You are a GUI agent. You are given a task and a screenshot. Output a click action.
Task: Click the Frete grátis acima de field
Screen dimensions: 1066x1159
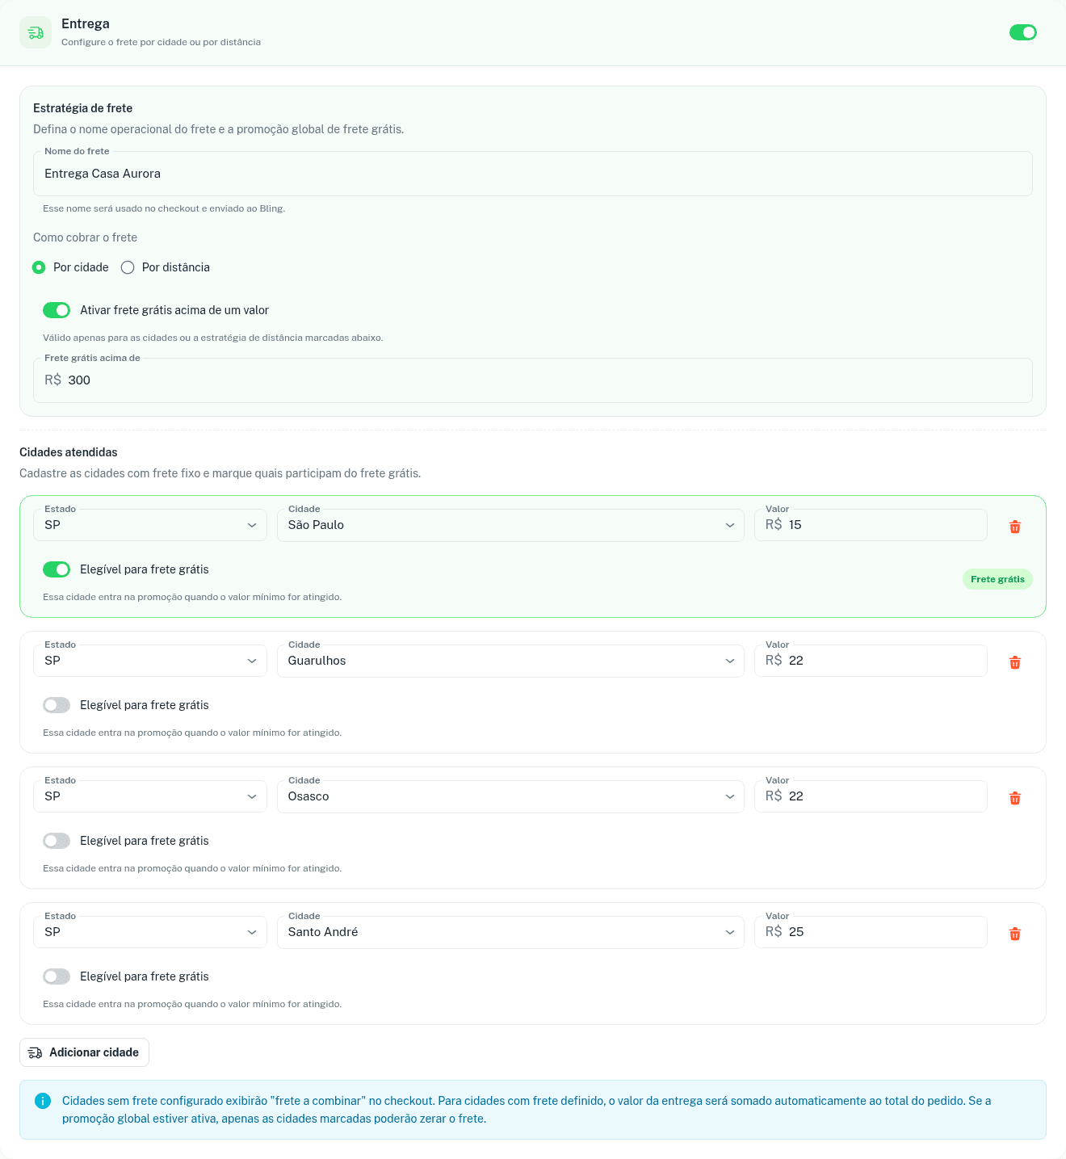point(533,380)
